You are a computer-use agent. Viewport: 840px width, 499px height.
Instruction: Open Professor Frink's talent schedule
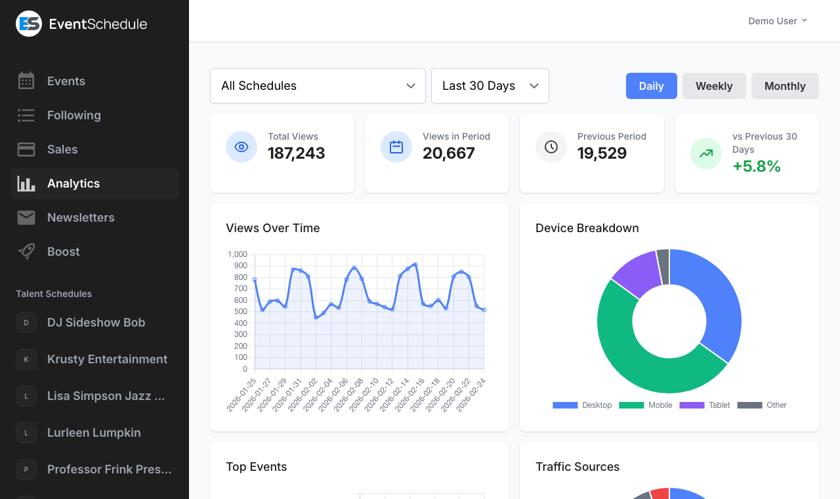coord(109,469)
